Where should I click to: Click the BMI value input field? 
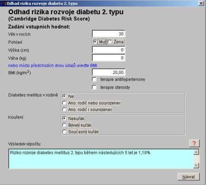(109, 73)
